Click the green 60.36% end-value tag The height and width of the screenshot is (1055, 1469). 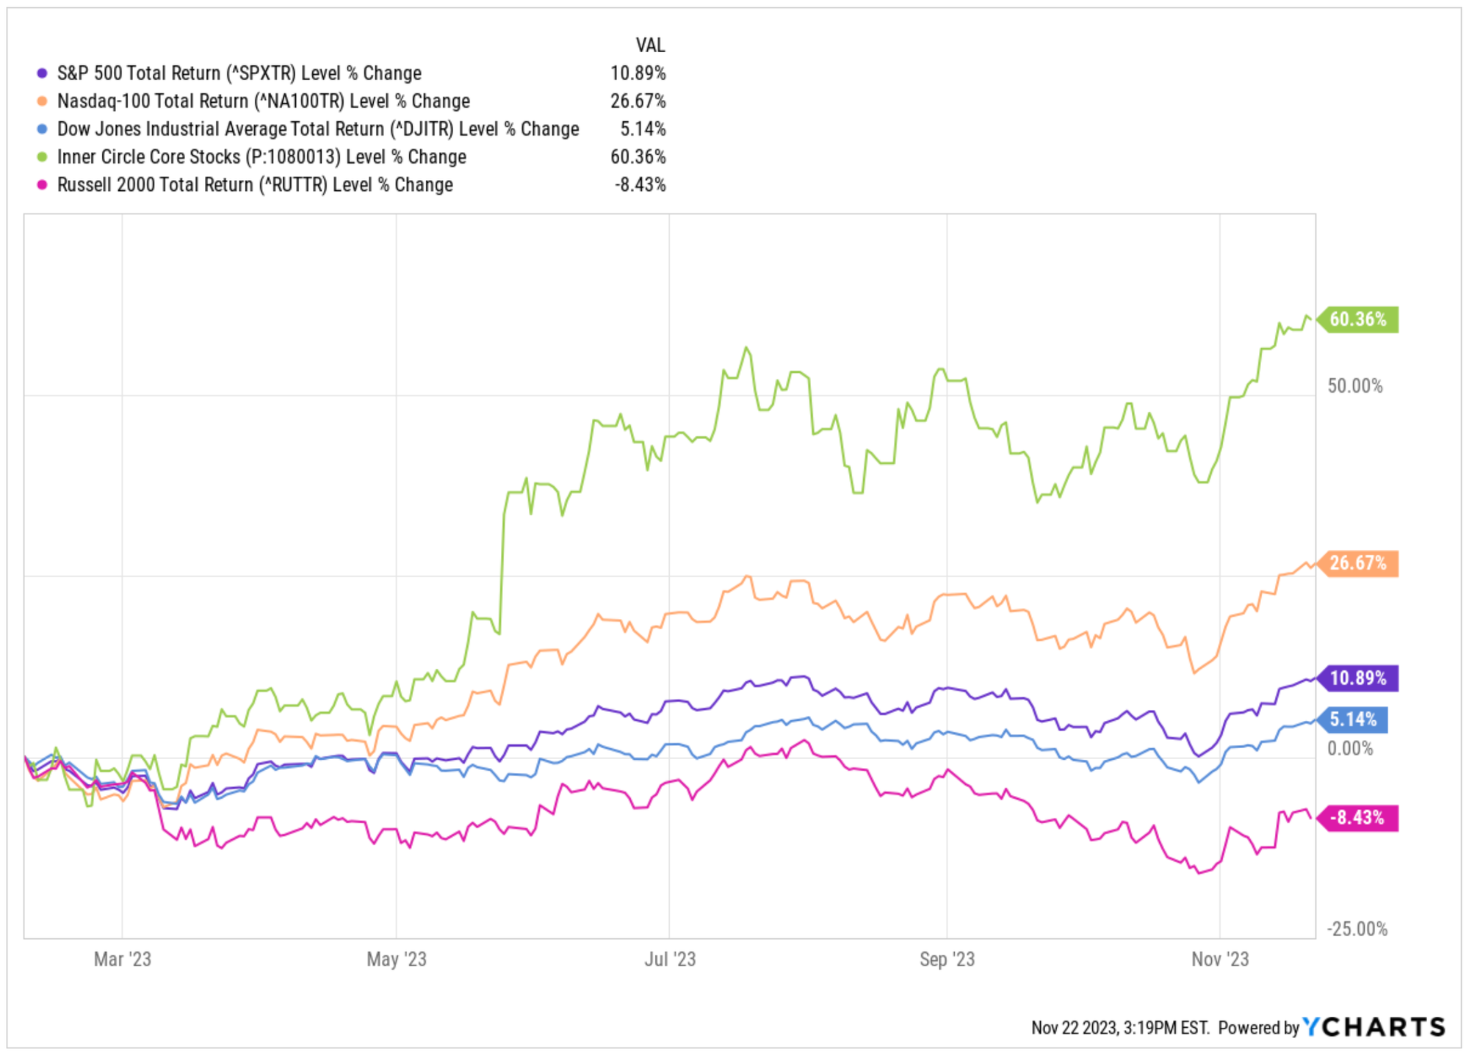tap(1357, 319)
